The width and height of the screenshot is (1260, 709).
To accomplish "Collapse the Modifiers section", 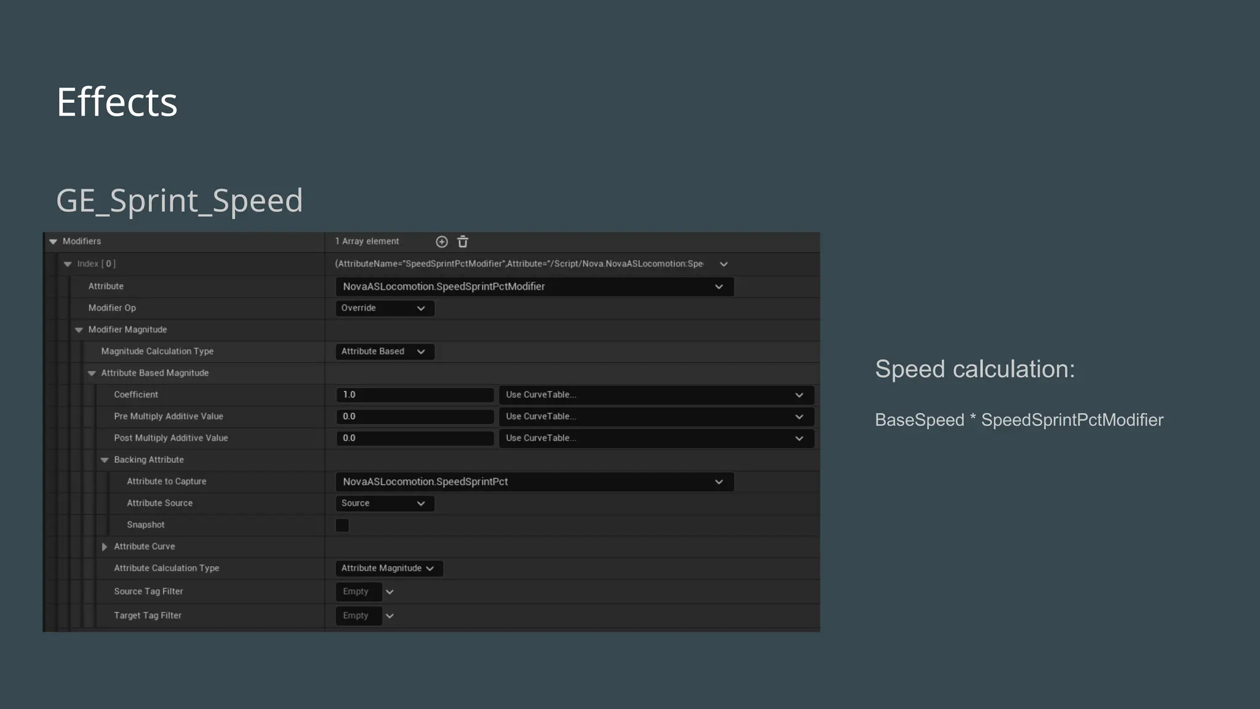I will [54, 242].
